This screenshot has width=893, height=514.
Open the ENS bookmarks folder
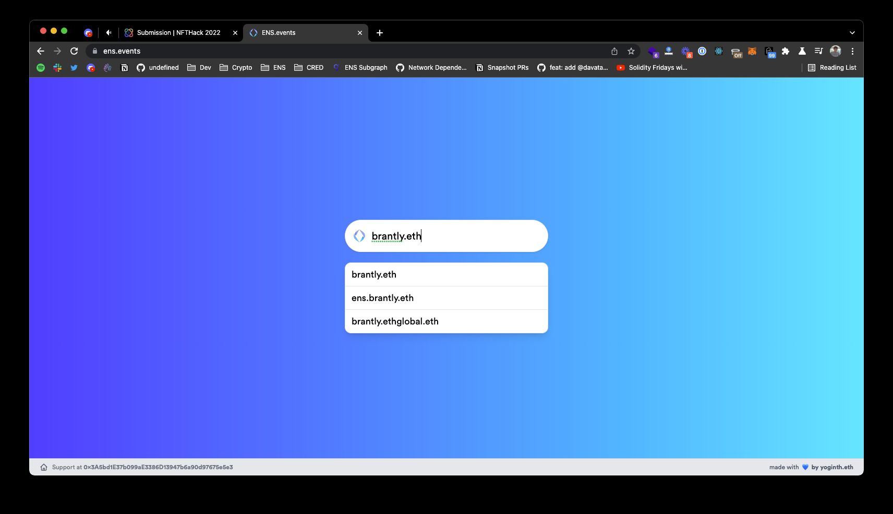tap(273, 68)
